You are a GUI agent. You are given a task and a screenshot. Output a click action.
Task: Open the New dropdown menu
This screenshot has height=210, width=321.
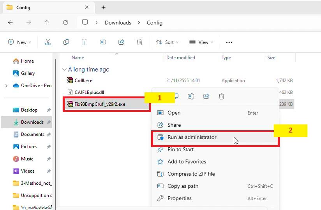click(x=19, y=42)
